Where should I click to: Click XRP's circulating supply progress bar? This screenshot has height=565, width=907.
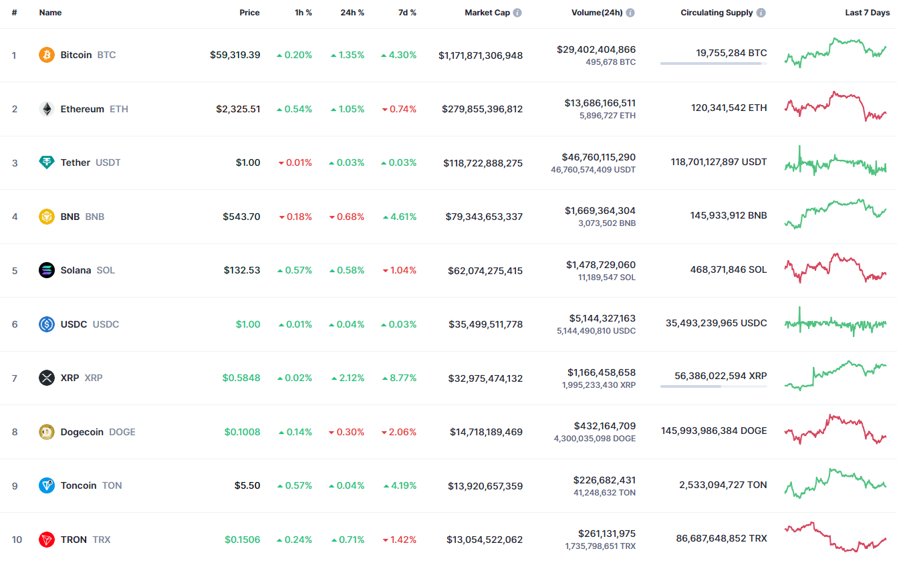(x=714, y=386)
